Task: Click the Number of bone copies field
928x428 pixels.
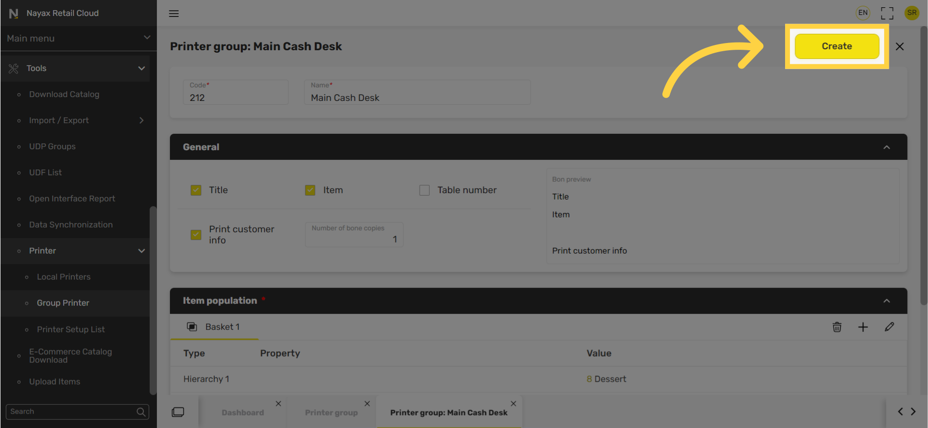Action: click(354, 235)
